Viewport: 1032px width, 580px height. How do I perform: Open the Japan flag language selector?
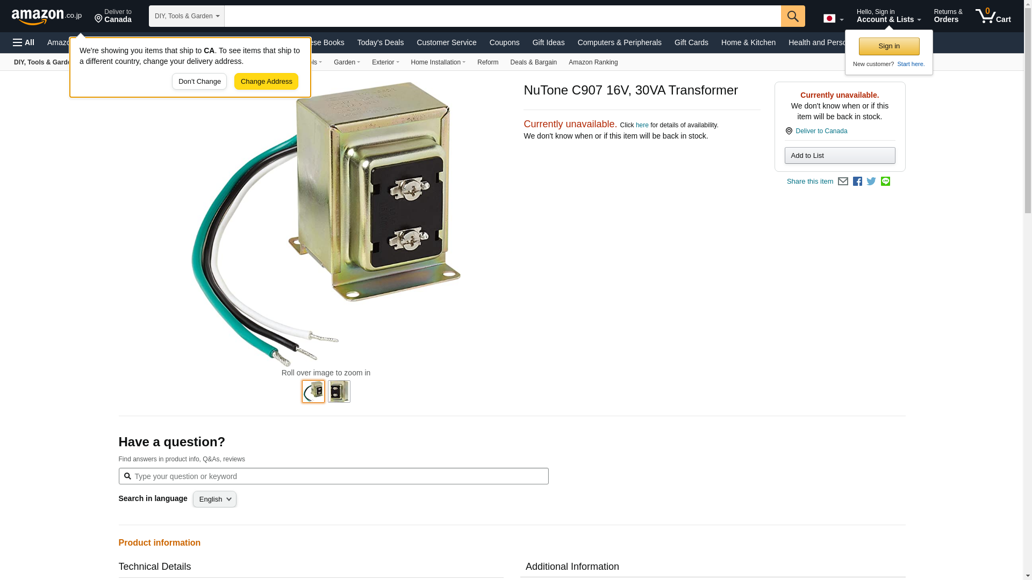click(x=833, y=18)
